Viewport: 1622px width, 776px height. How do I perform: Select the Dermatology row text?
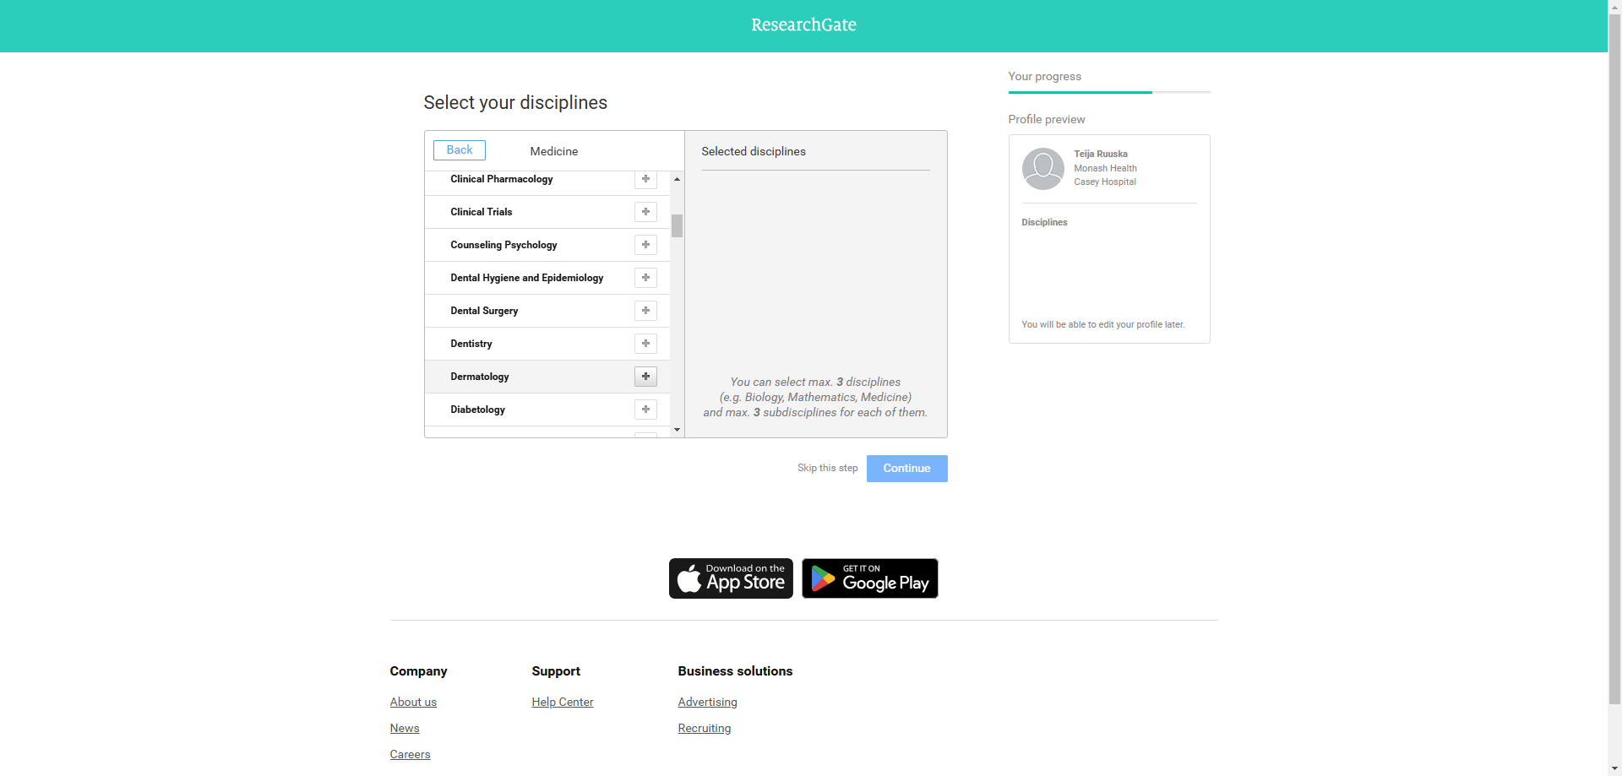pyautogui.click(x=479, y=377)
